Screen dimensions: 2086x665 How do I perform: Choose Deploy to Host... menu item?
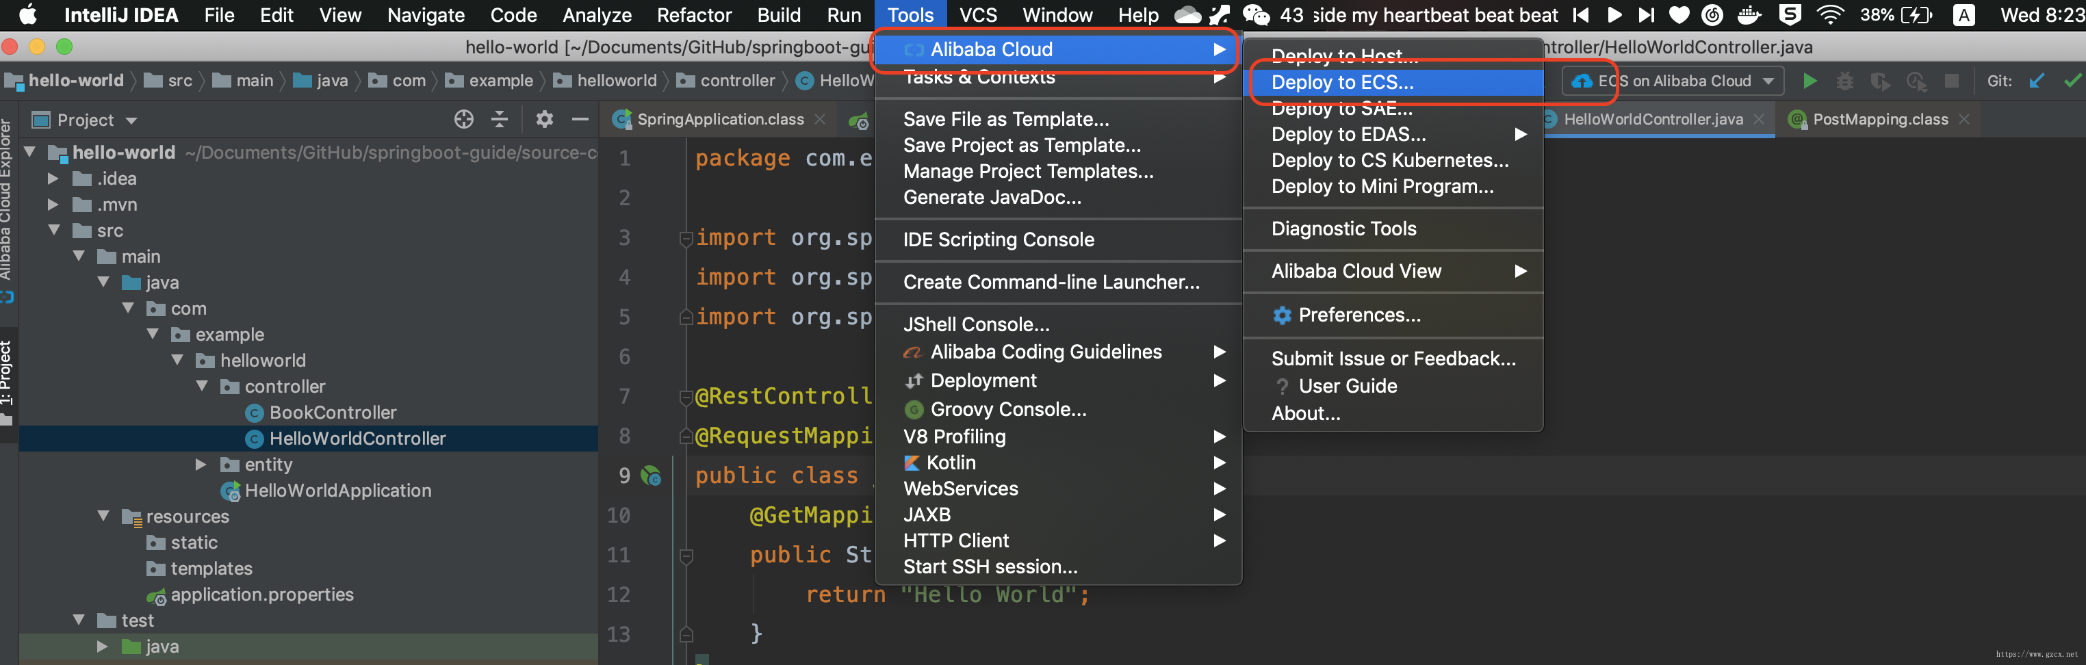[x=1393, y=56]
